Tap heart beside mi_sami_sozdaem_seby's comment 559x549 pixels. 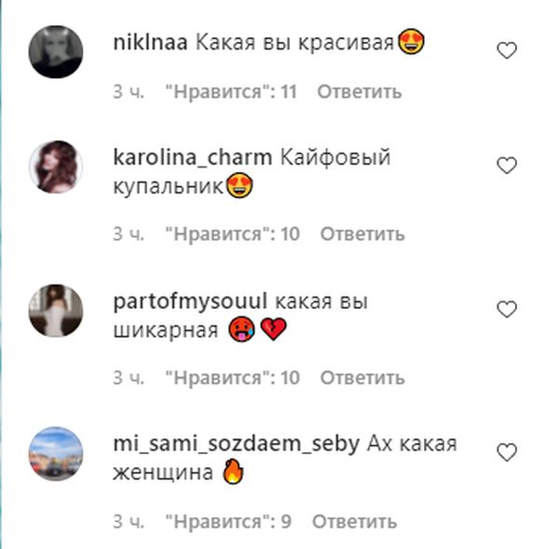507,452
